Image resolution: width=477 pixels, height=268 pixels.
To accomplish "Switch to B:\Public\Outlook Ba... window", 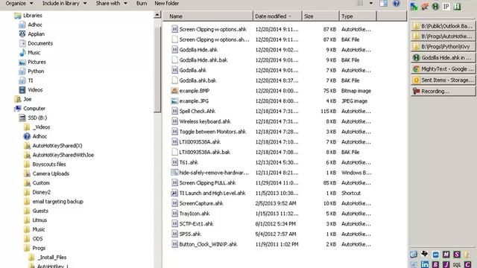I will coord(443,26).
